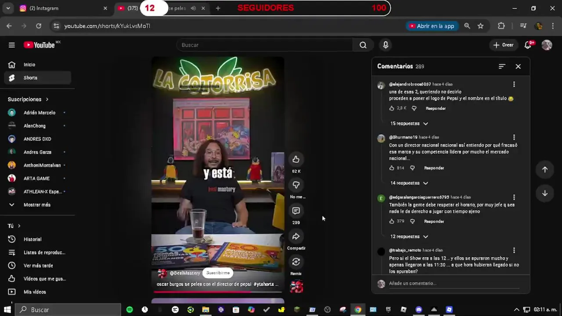Close the Comentarios panel
The width and height of the screenshot is (562, 316).
(x=518, y=66)
